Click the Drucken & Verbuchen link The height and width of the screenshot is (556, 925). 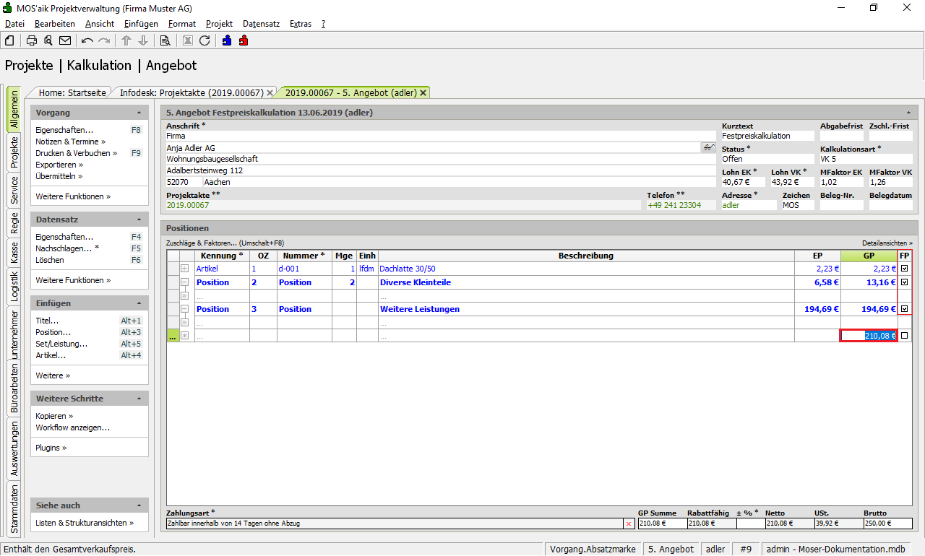pyautogui.click(x=74, y=153)
